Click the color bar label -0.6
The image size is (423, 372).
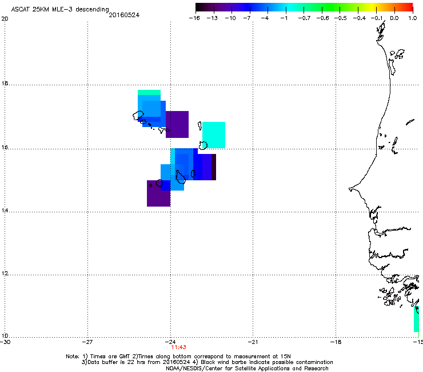(x=322, y=18)
